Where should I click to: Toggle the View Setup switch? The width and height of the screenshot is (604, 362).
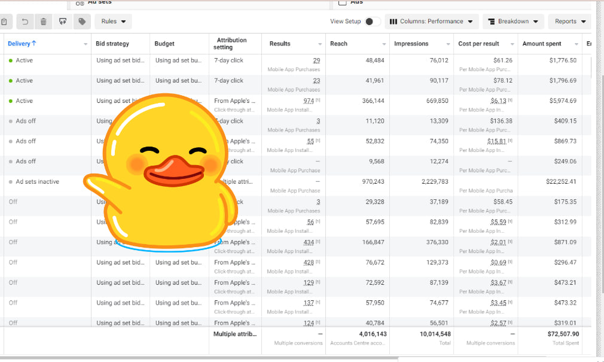click(372, 22)
